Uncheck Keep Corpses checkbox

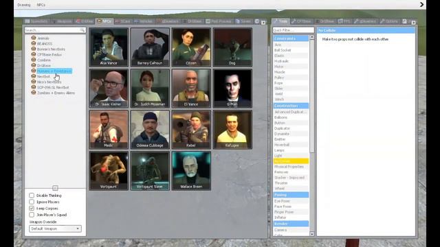point(32,209)
